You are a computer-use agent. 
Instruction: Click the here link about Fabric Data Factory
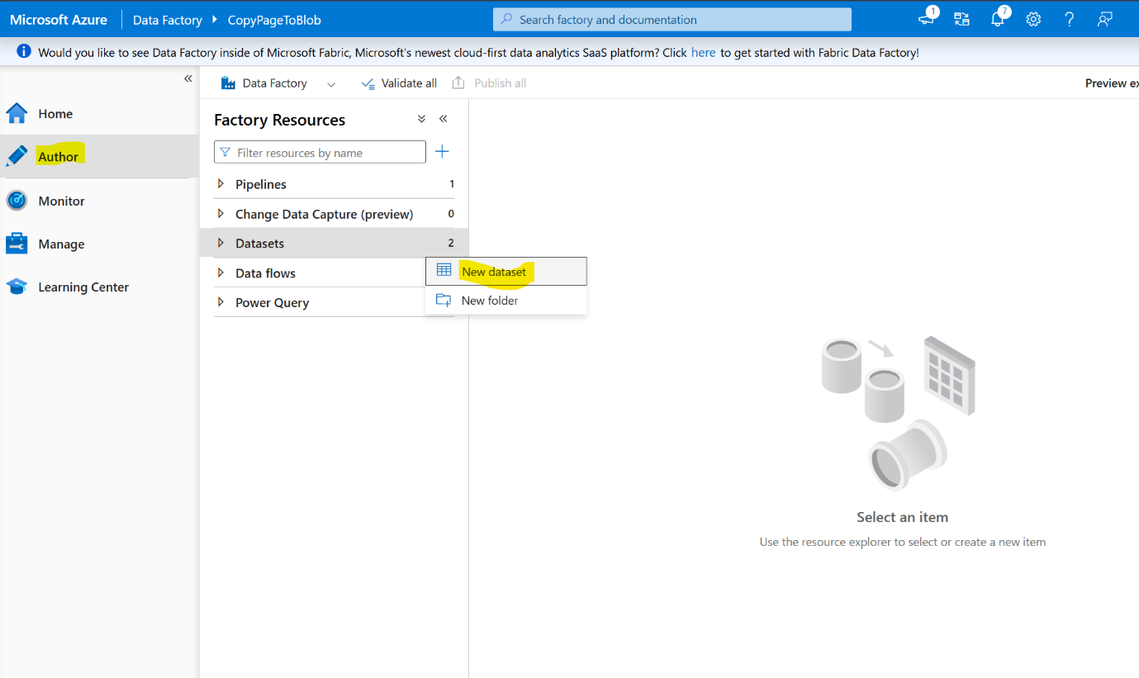(x=703, y=52)
